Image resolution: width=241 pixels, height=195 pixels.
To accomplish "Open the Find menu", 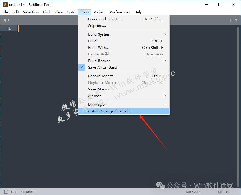I will 47,12.
